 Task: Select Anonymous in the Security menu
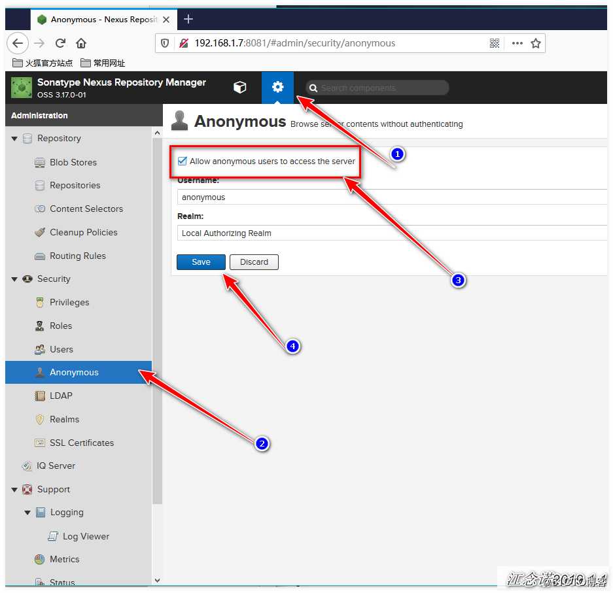click(x=79, y=373)
